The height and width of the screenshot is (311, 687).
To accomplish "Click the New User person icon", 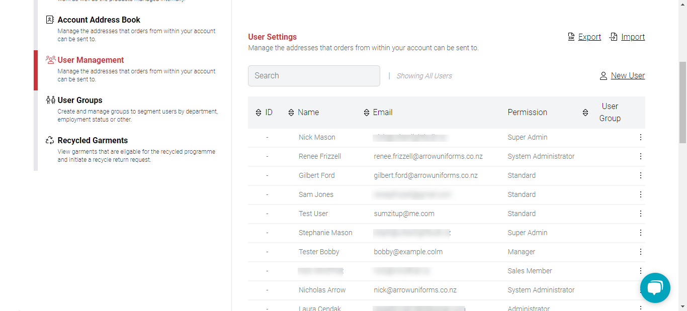I will (x=604, y=76).
